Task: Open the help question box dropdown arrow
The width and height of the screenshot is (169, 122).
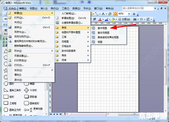Action: click(155, 8)
